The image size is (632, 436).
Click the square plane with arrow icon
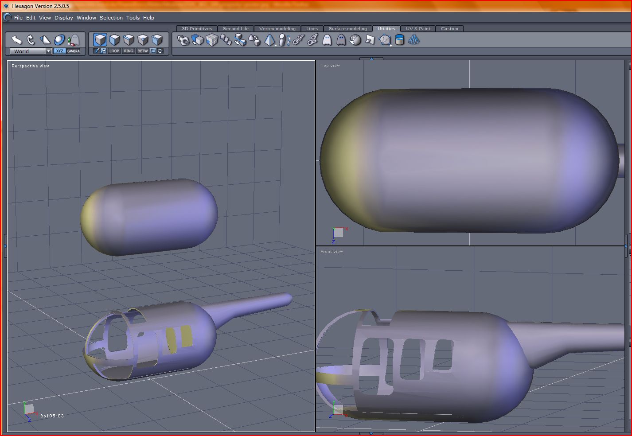click(370, 40)
